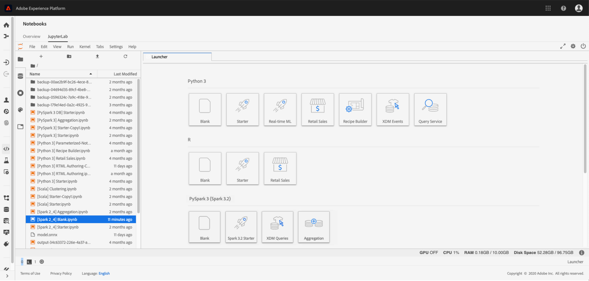Sort files by Name column
Viewport: 589px width, 281px height.
(61, 74)
